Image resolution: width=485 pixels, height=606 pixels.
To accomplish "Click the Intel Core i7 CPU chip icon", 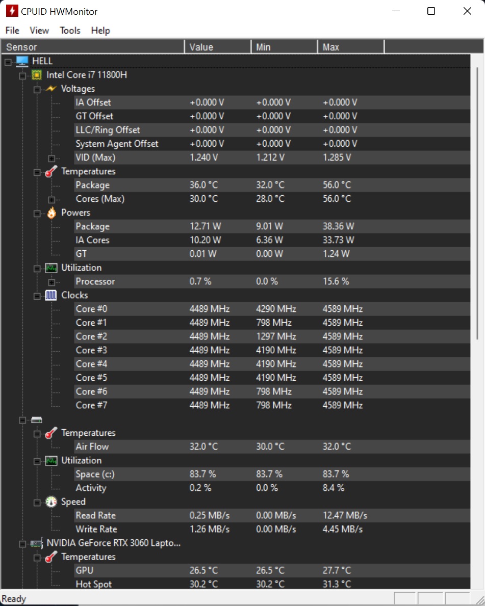I will click(37, 75).
